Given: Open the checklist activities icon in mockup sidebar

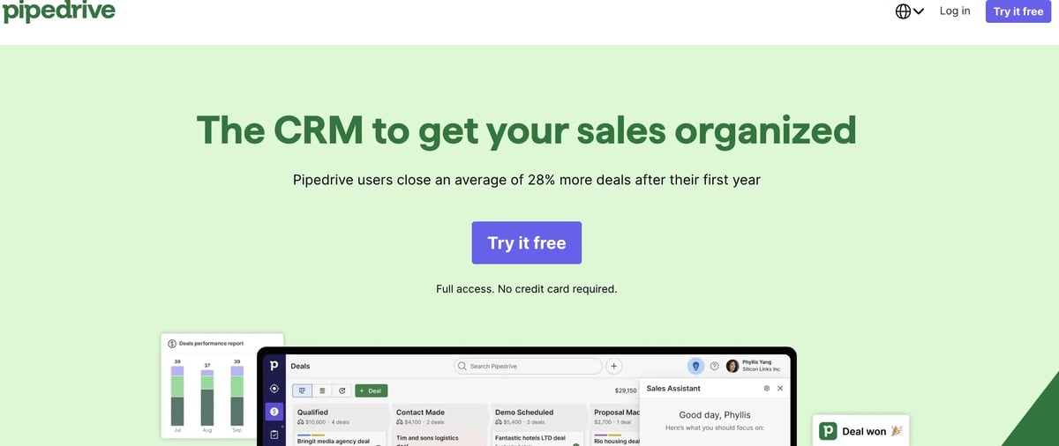Looking at the screenshot, I should [274, 435].
